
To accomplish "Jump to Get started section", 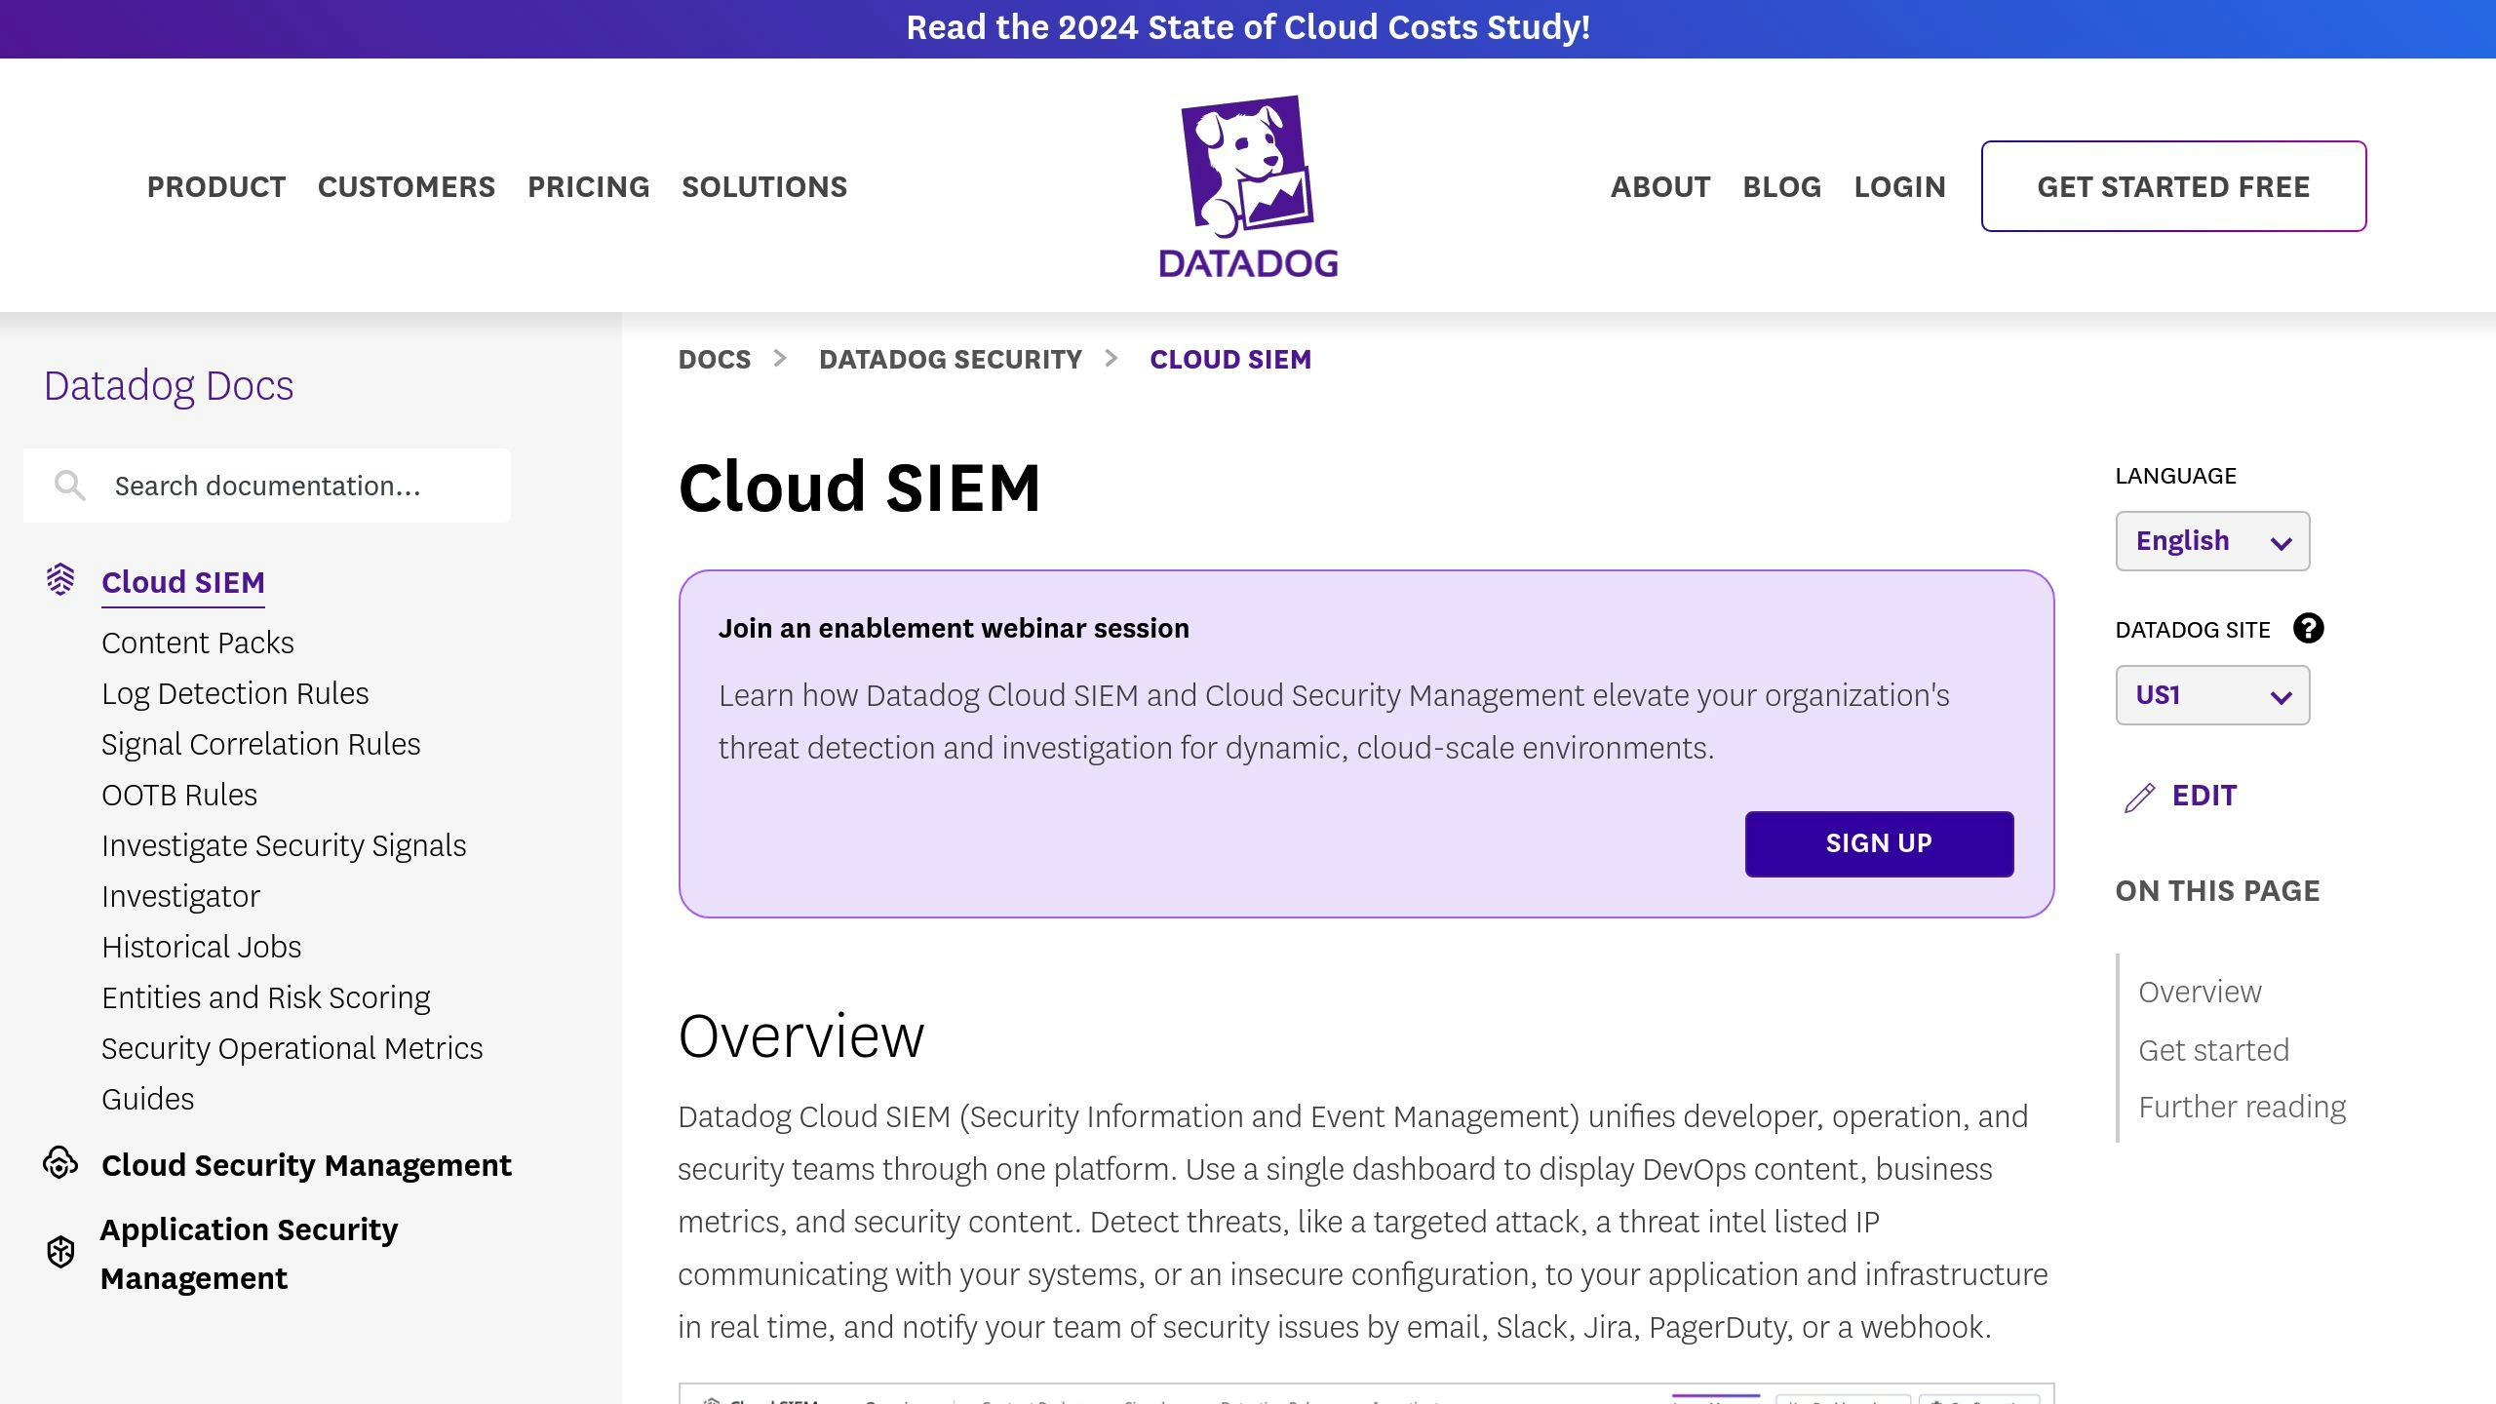I will [2213, 1050].
